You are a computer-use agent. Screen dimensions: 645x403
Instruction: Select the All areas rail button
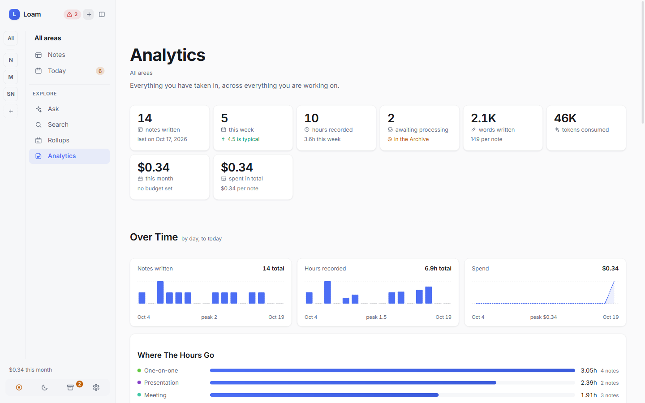[x=11, y=38]
